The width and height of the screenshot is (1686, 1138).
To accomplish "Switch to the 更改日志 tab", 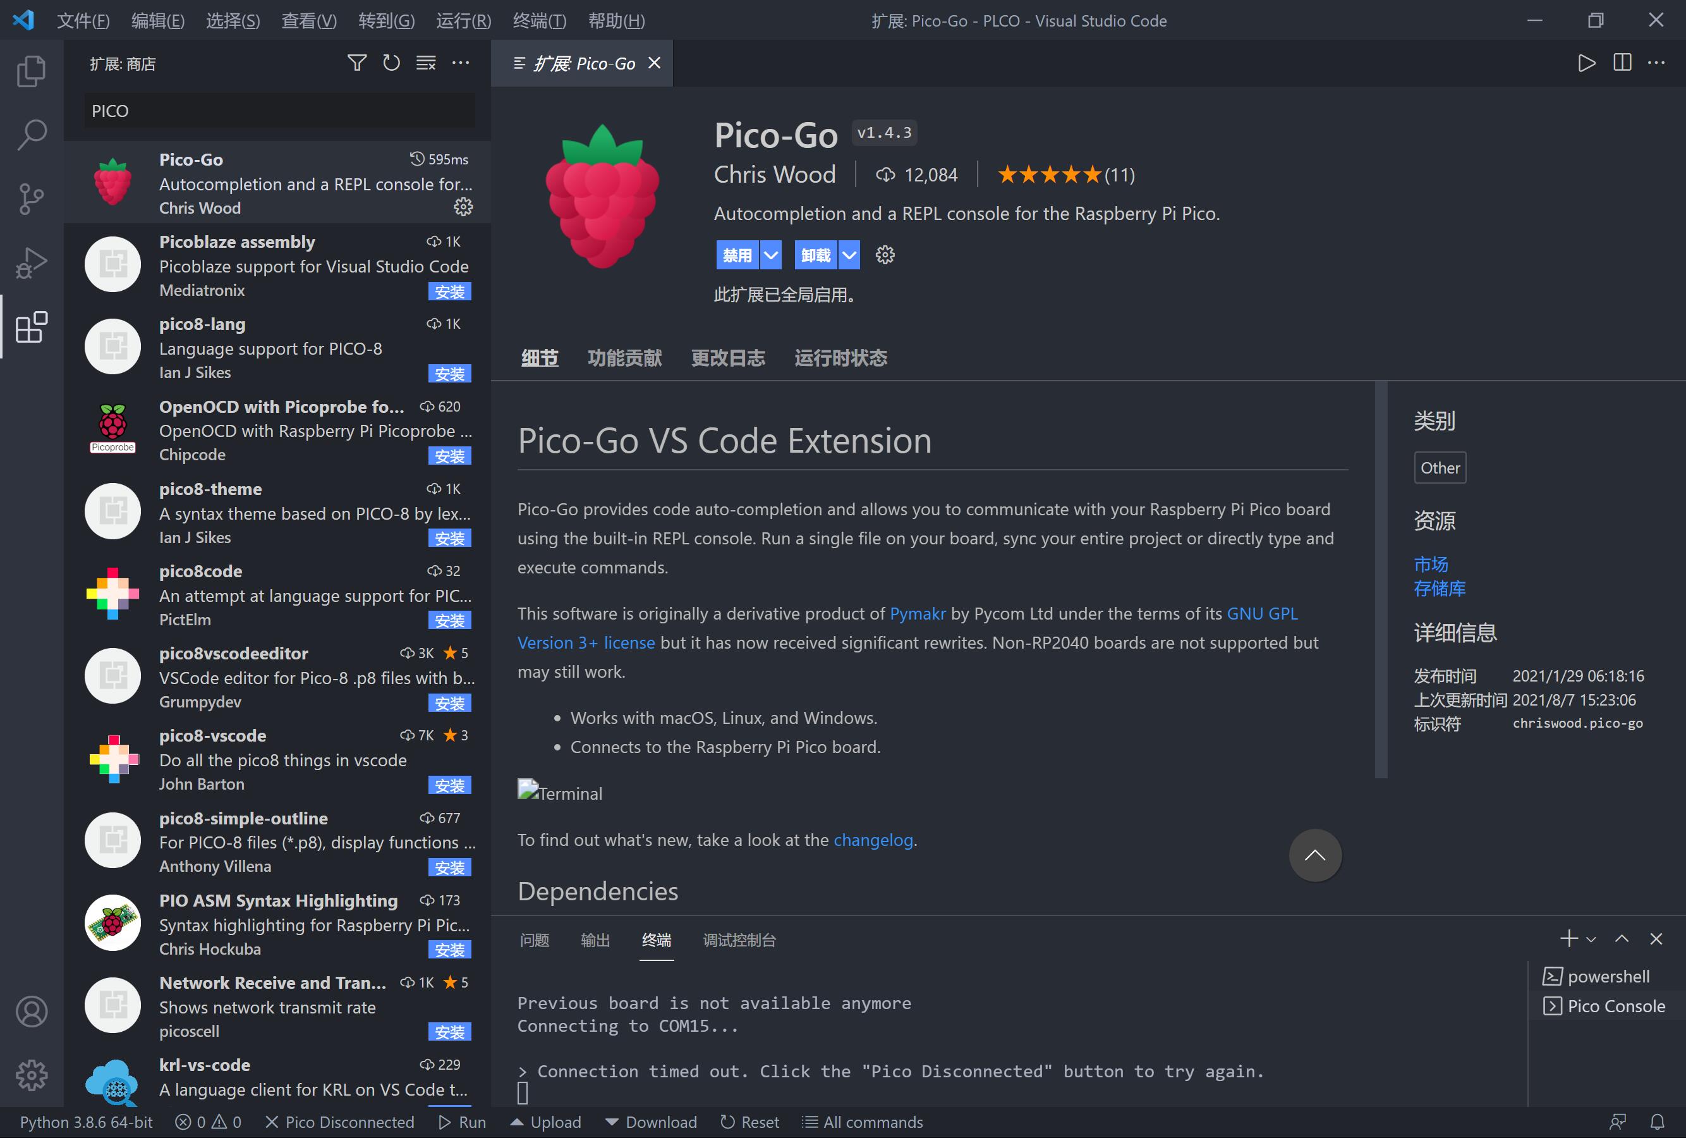I will tap(727, 358).
